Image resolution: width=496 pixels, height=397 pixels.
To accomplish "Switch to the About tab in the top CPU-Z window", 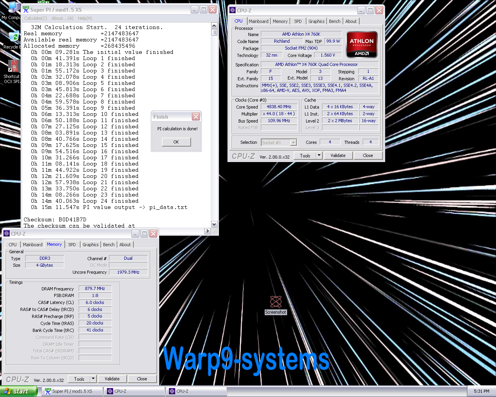I will tap(351, 21).
